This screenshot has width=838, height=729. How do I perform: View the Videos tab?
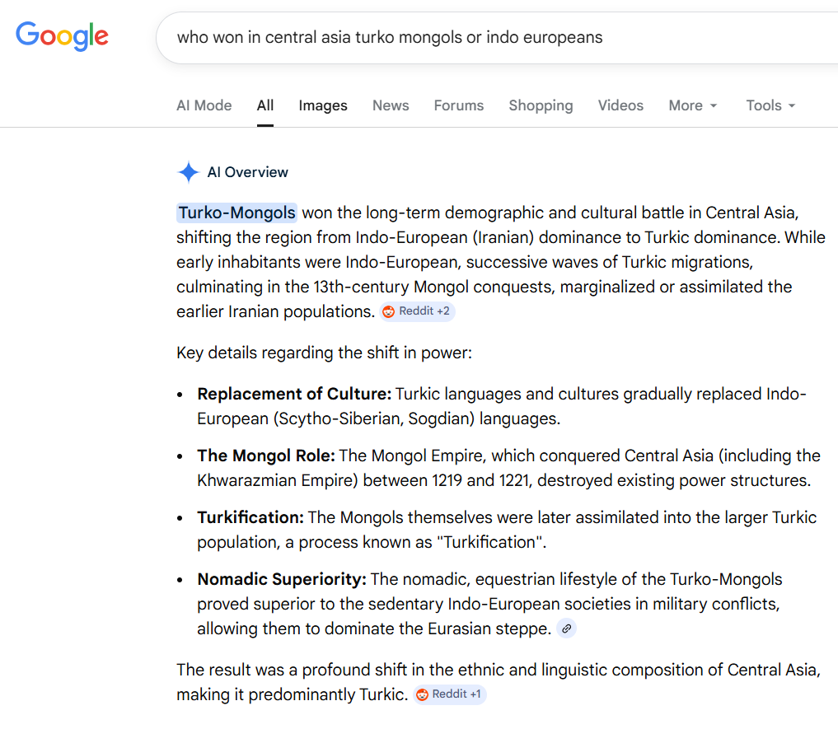pos(620,105)
